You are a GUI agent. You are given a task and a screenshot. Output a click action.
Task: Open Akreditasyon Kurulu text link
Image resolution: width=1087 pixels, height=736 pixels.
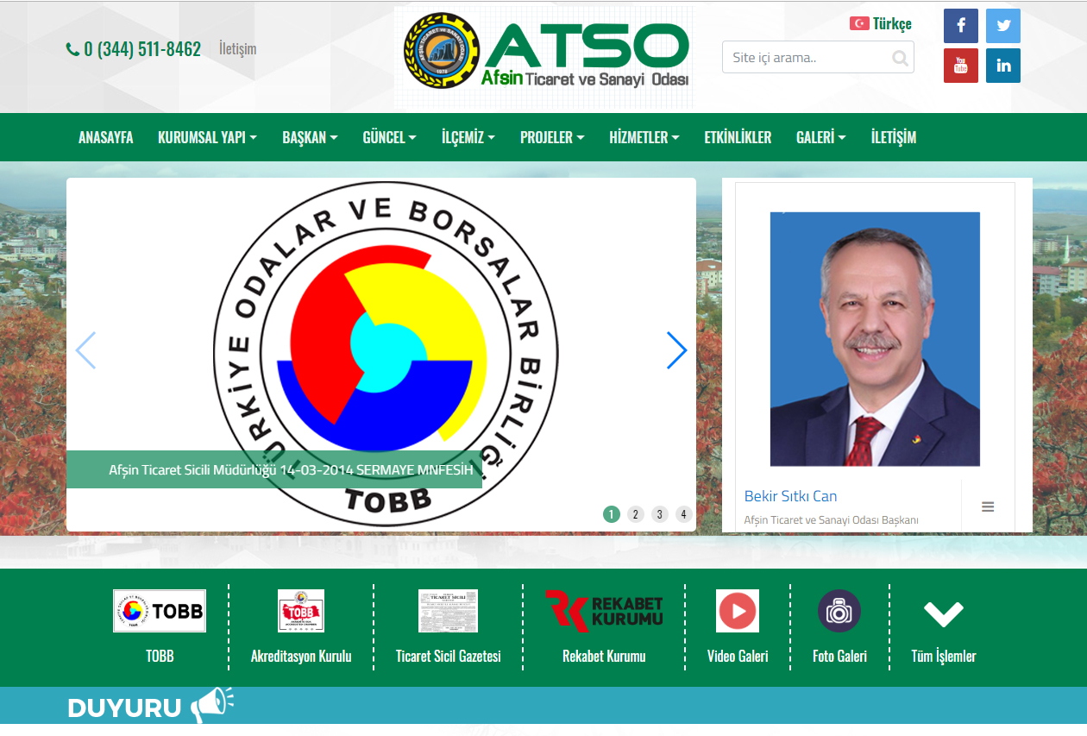point(301,656)
